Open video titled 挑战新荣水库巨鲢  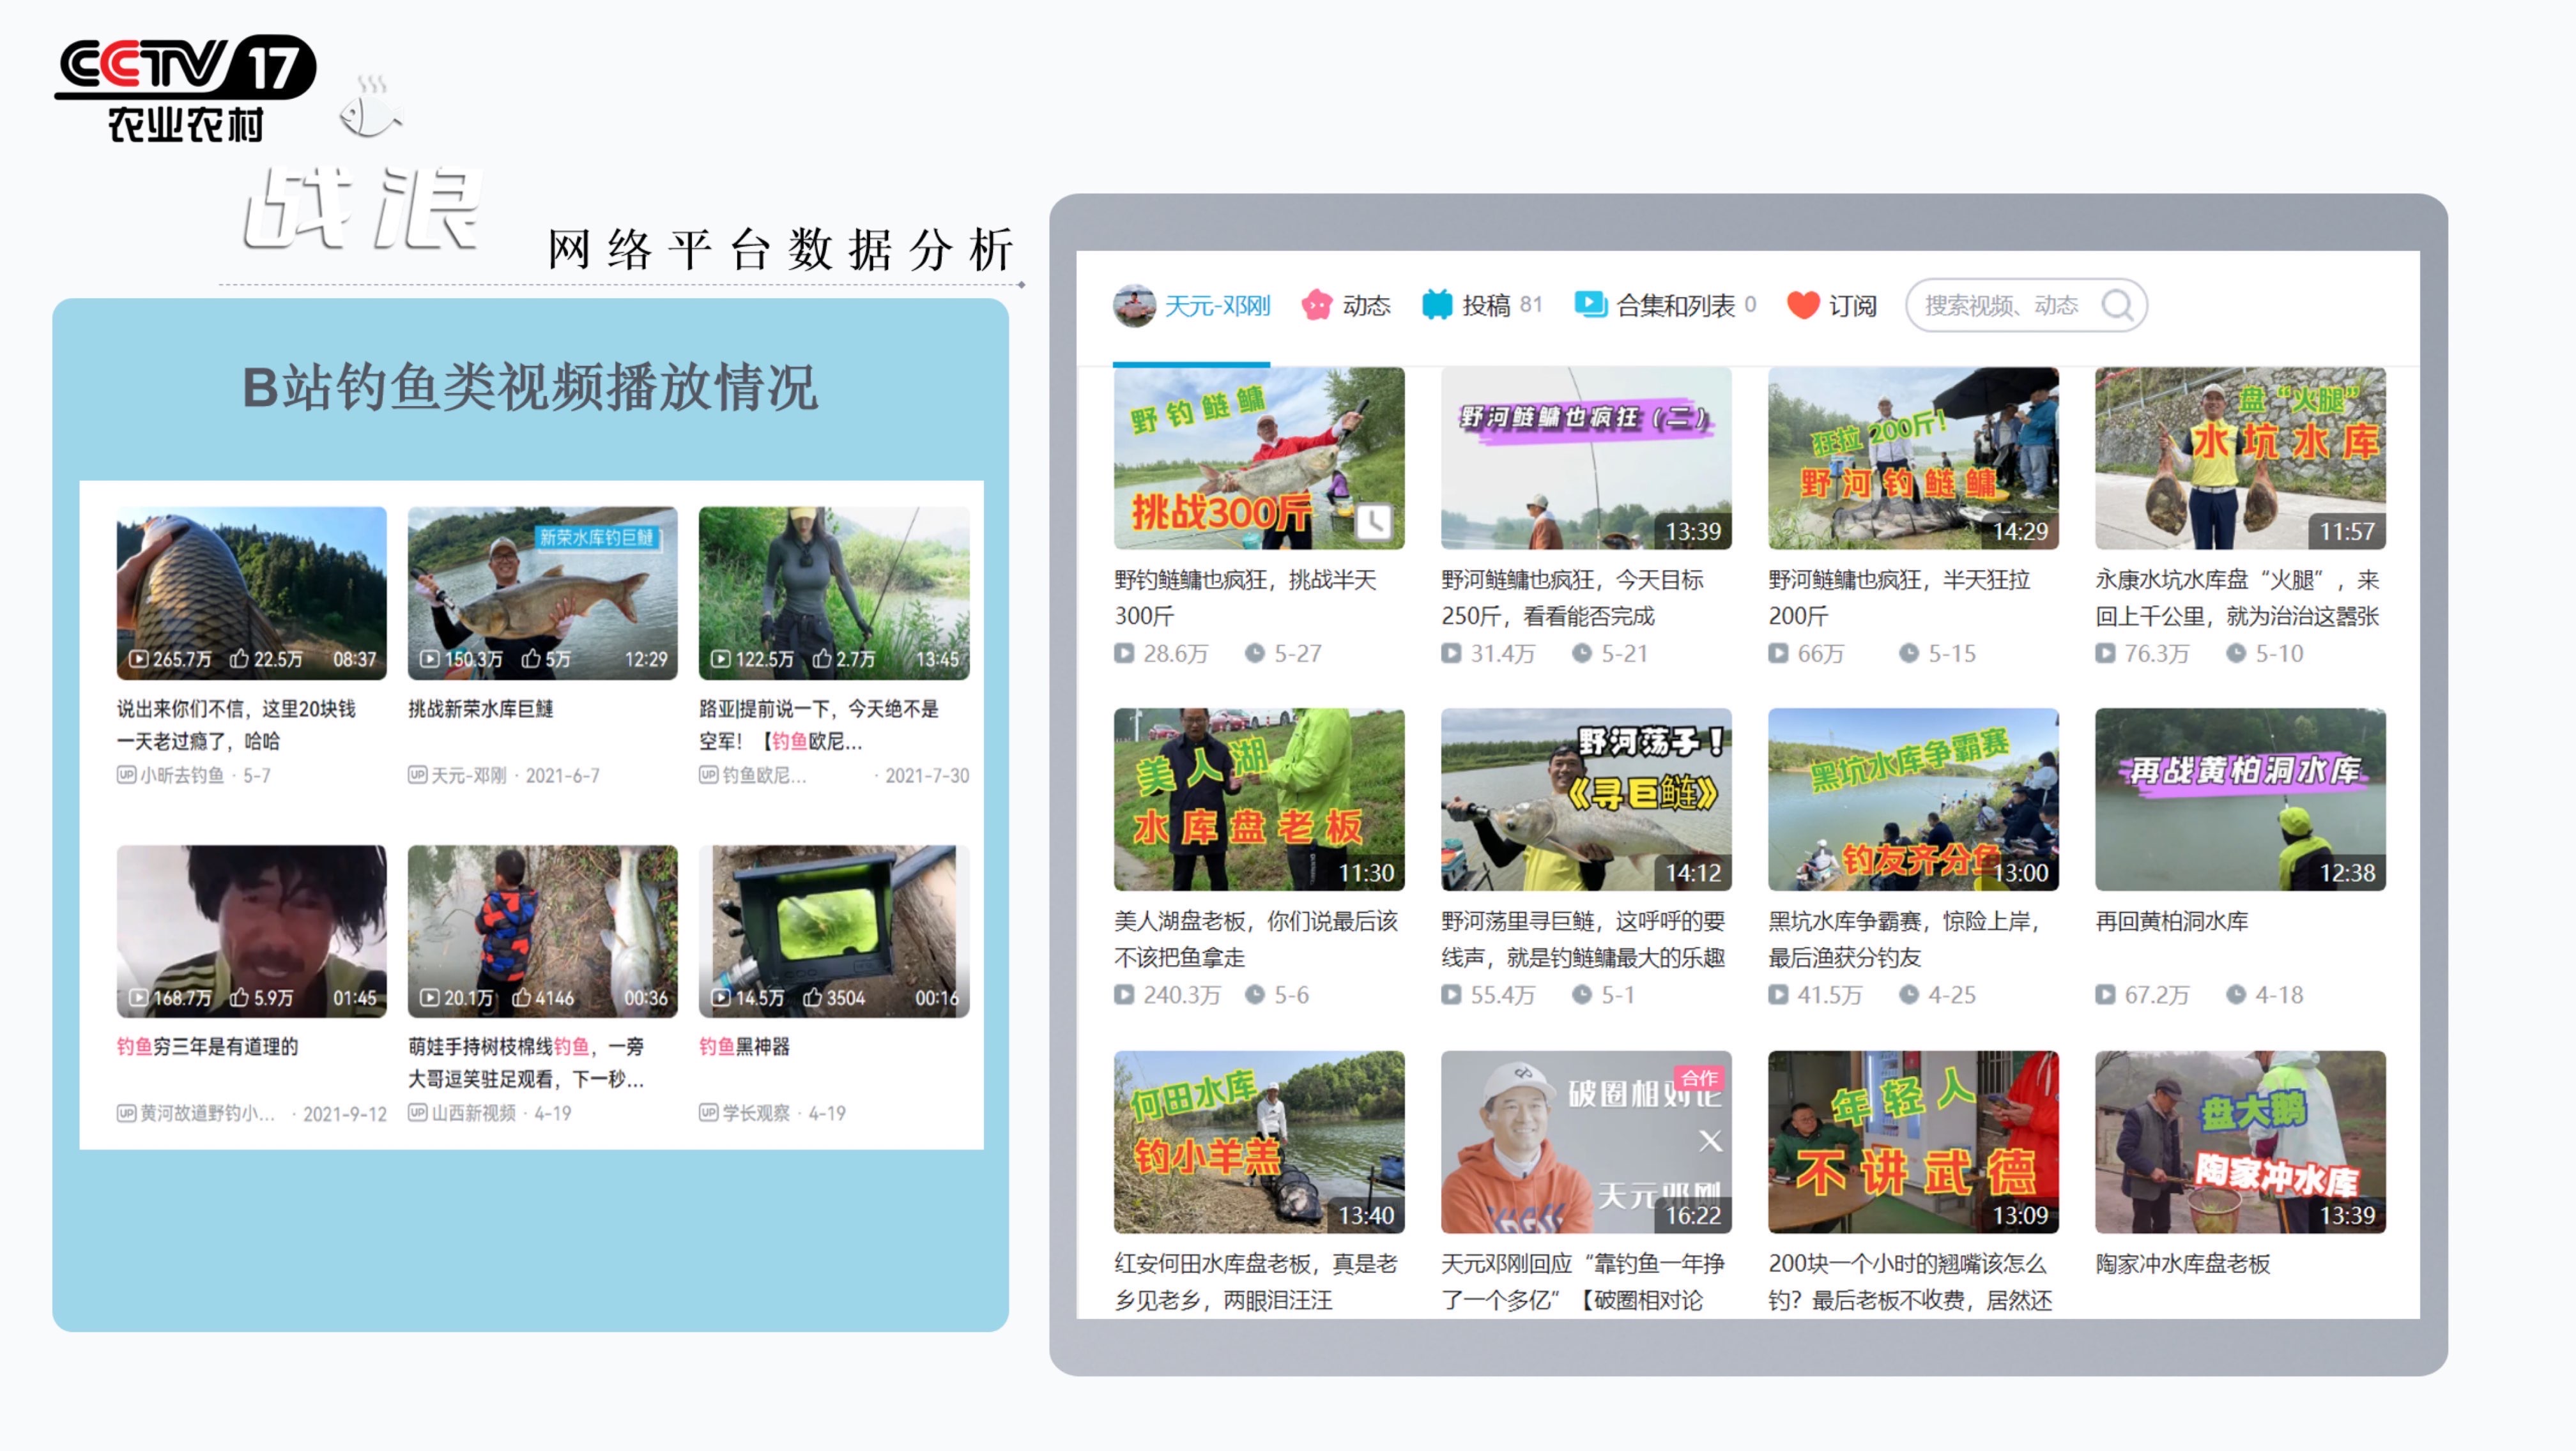tap(480, 708)
